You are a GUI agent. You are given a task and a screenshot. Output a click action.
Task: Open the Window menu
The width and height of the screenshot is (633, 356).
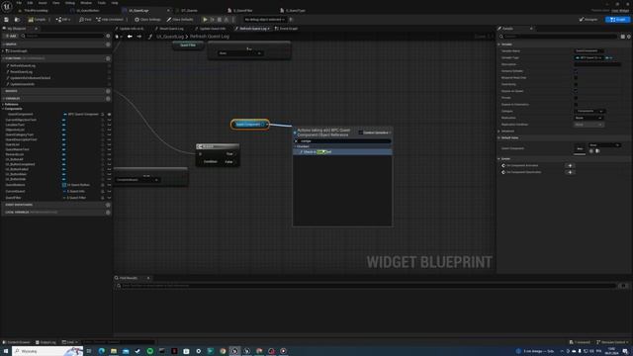(86, 3)
